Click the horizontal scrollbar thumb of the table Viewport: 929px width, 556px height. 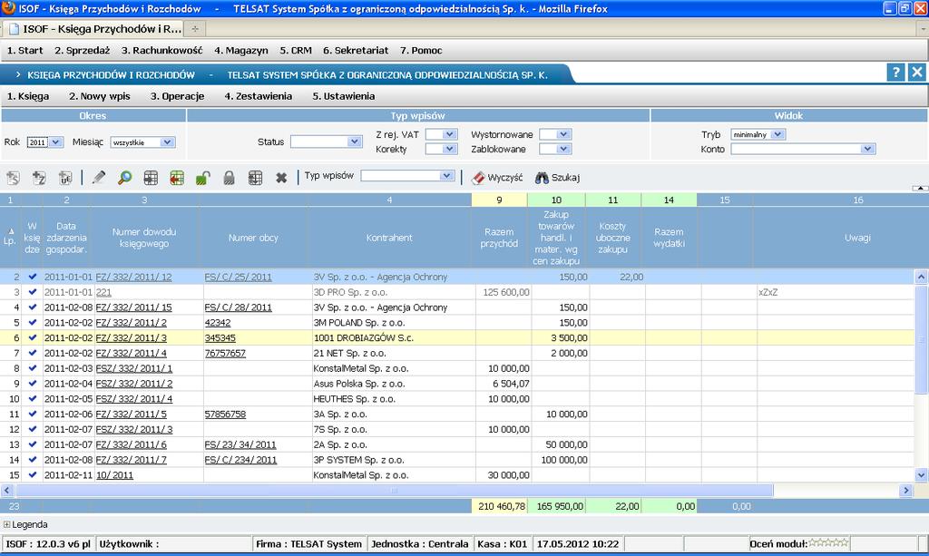click(394, 491)
